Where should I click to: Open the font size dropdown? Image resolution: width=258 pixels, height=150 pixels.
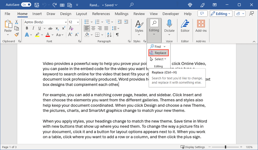(x=78, y=22)
